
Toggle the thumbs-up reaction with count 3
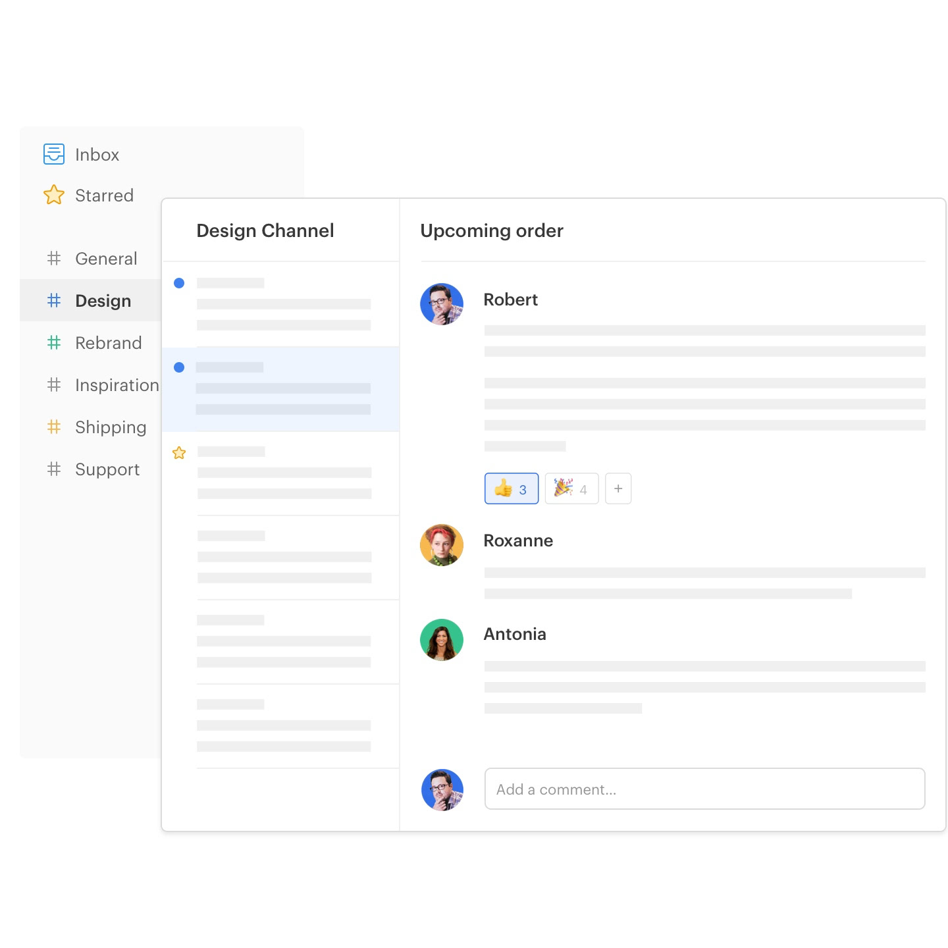[512, 488]
